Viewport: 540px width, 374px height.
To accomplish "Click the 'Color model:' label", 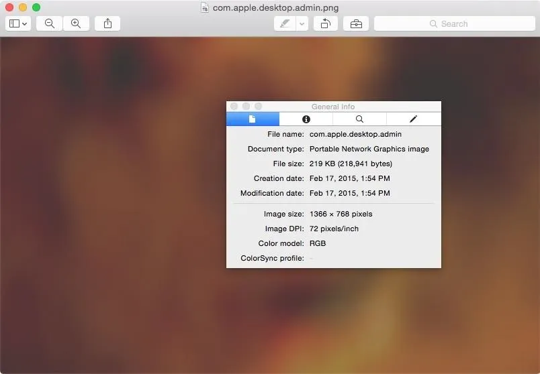I will click(x=281, y=243).
